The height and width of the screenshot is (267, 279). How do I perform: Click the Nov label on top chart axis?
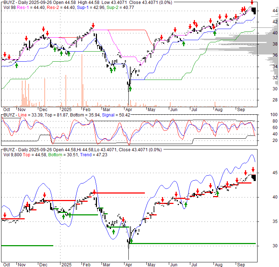point(22,110)
